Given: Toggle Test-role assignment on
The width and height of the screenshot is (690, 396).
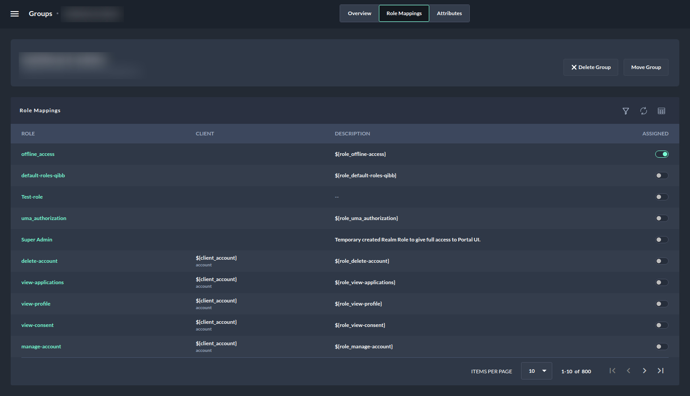Looking at the screenshot, I should [x=661, y=197].
